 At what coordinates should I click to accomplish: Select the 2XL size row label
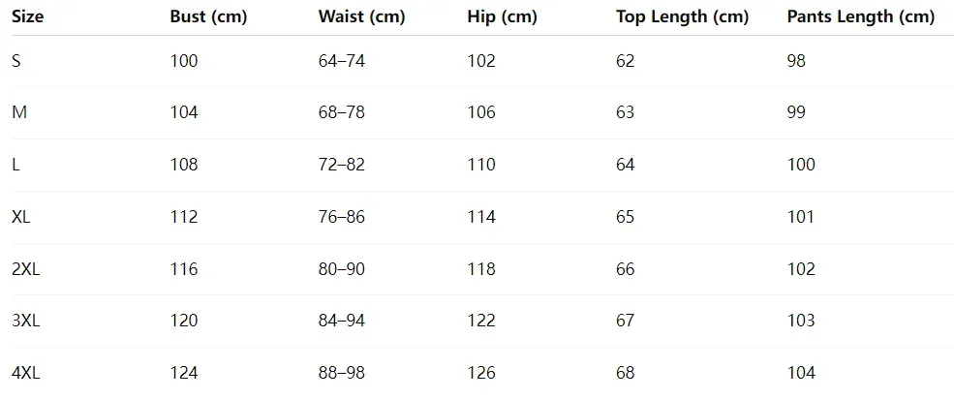26,269
